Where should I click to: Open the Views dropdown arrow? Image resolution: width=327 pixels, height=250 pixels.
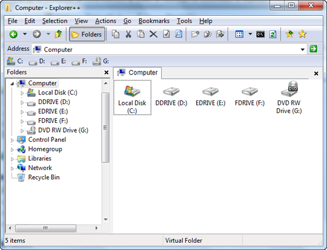click(x=250, y=34)
